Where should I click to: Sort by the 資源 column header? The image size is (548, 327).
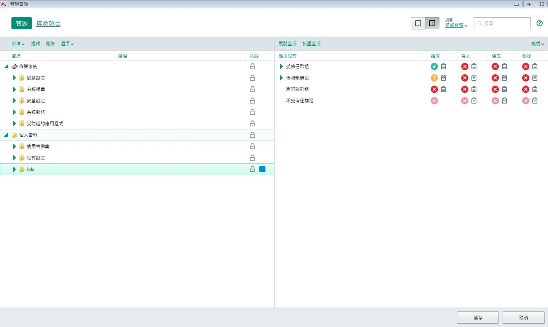pos(16,56)
